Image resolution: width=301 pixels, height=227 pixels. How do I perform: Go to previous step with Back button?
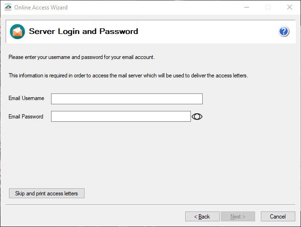coord(202,217)
